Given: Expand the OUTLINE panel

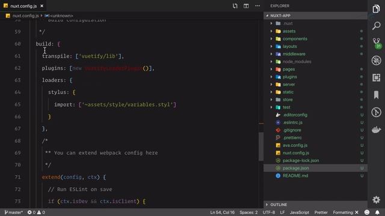Looking at the screenshot, I should coord(315,205).
